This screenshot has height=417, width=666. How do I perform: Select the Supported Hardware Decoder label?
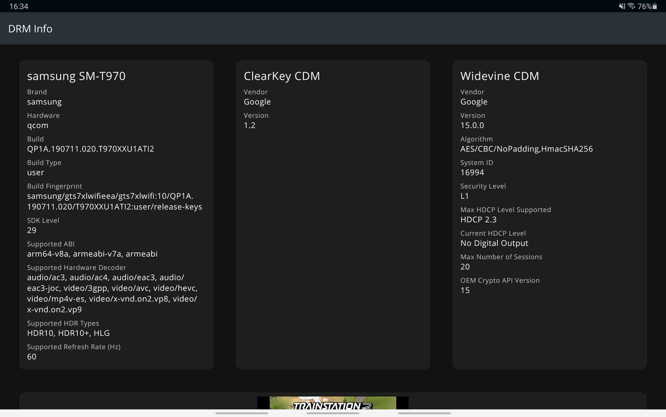pos(77,268)
